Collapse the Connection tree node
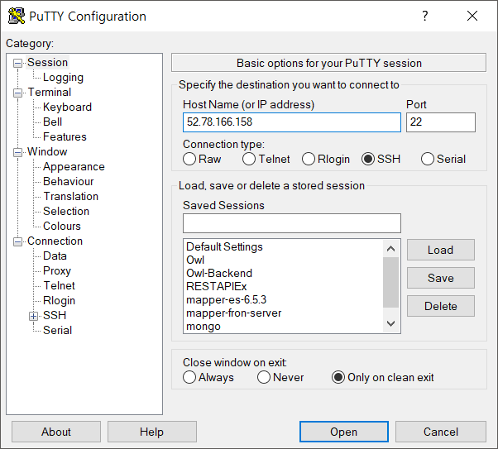This screenshot has width=498, height=449. (x=18, y=241)
